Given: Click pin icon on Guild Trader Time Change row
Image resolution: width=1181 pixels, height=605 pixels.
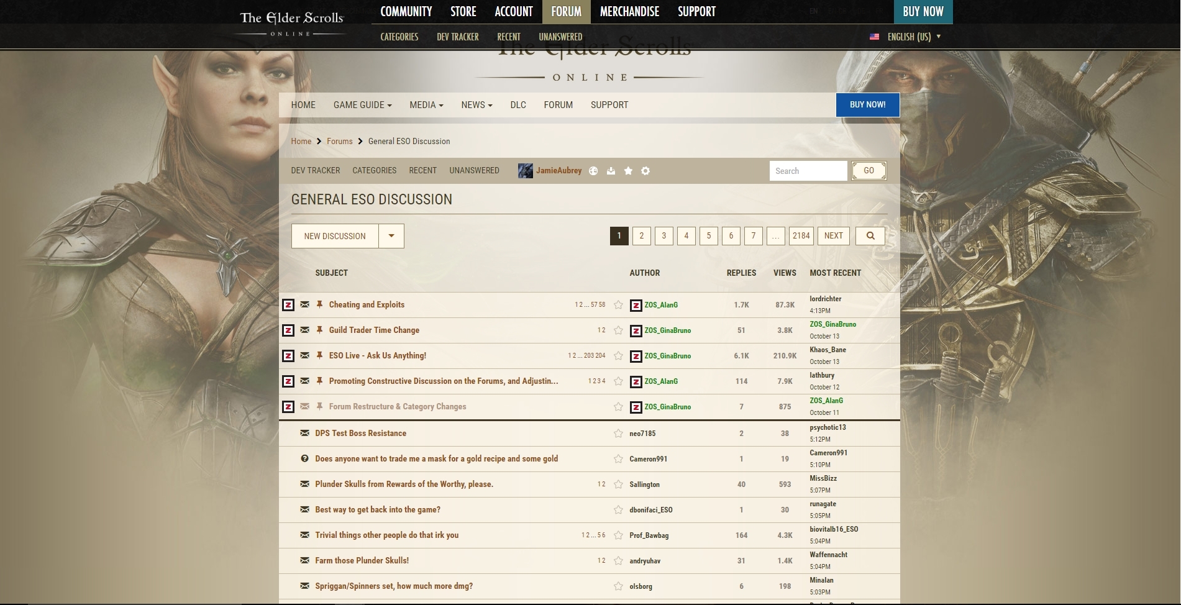Looking at the screenshot, I should pyautogui.click(x=319, y=330).
